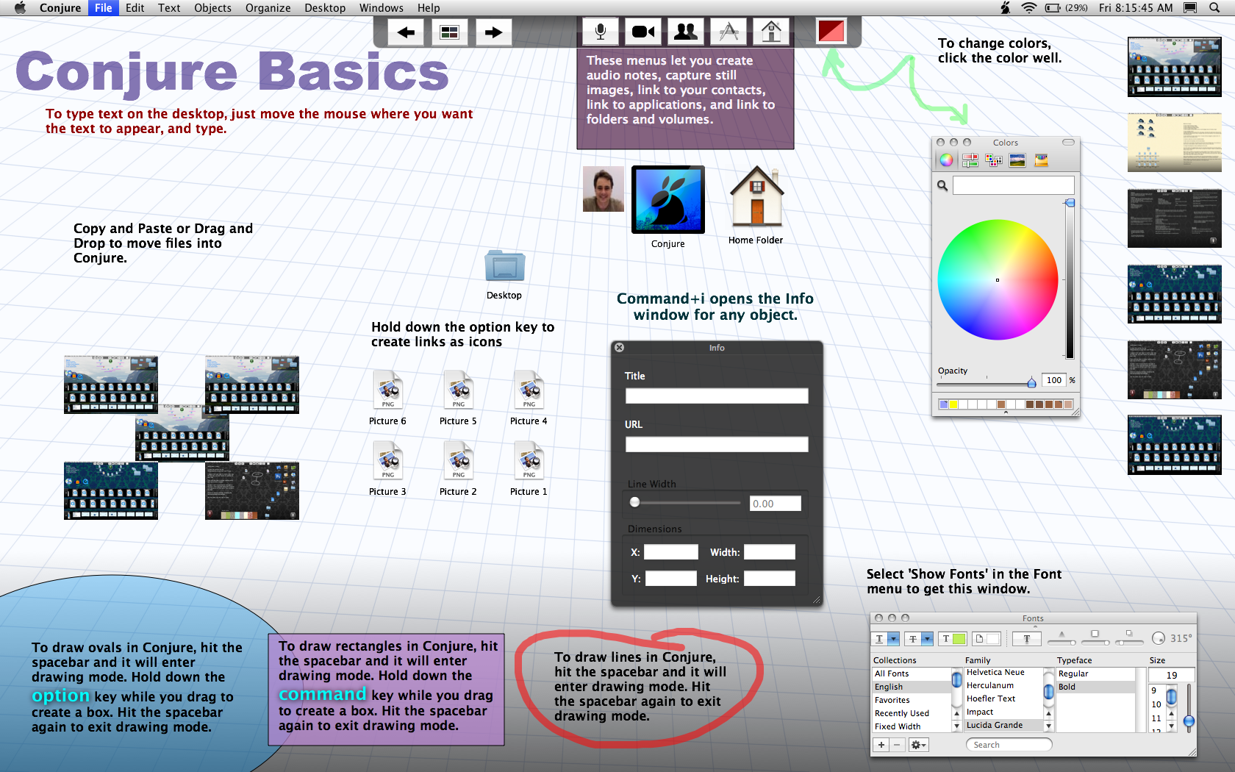
Task: Click the Applications link icon in toolbar
Action: 729,32
